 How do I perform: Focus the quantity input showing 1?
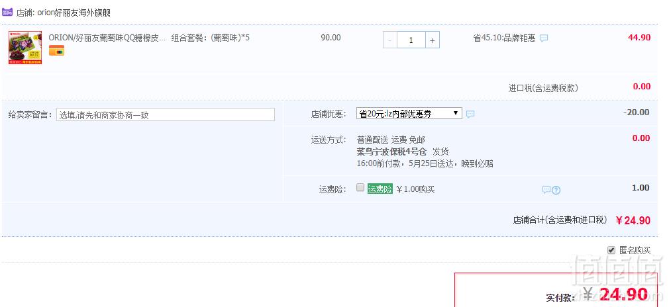pyautogui.click(x=411, y=40)
